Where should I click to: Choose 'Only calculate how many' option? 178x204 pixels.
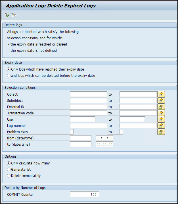[x=9, y=163]
